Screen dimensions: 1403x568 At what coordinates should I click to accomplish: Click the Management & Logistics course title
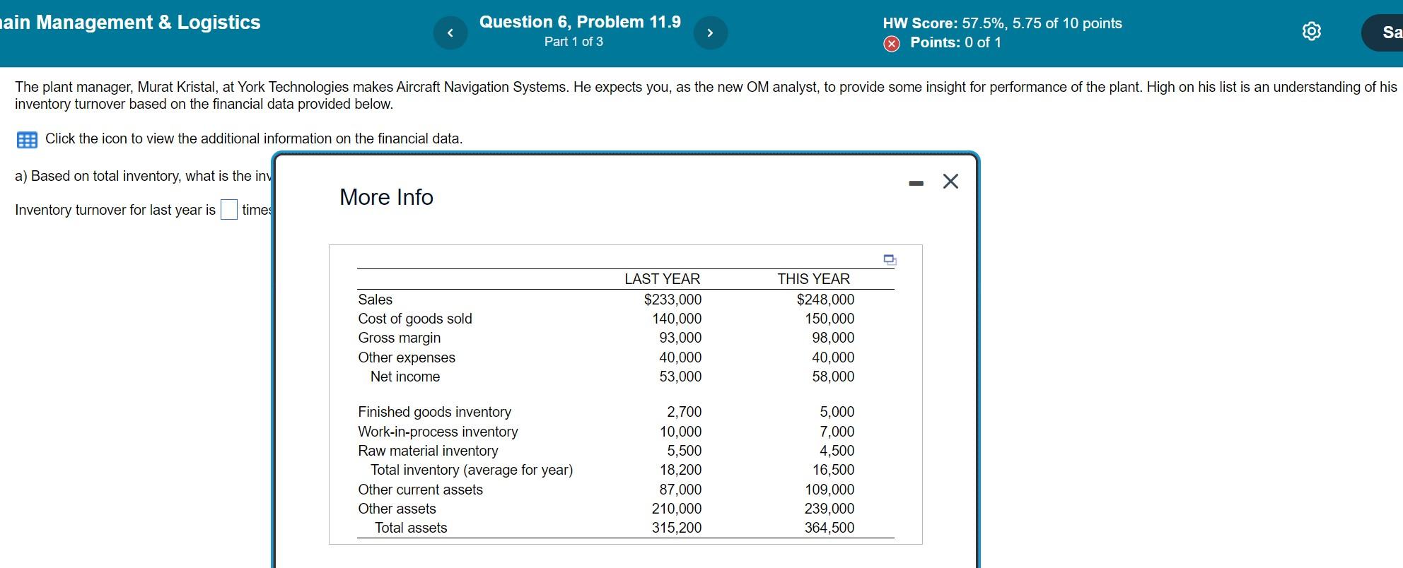click(x=131, y=23)
